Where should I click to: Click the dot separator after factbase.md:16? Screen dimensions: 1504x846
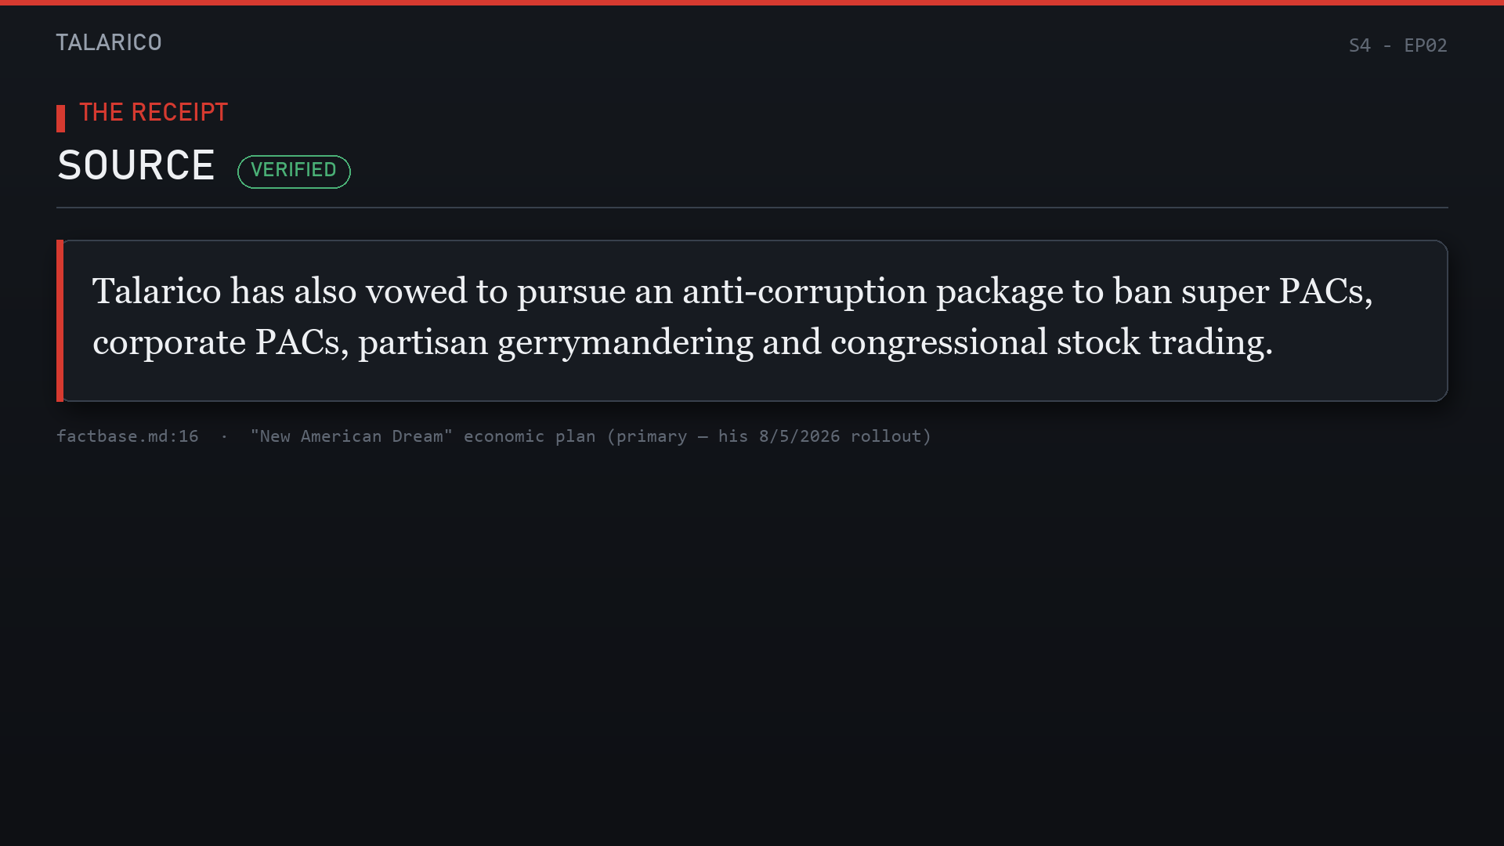pyautogui.click(x=224, y=436)
